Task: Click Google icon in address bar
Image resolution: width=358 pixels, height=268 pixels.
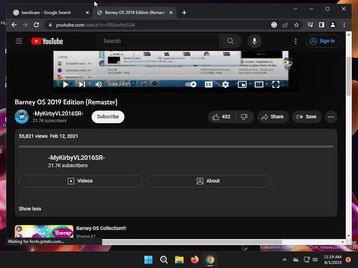Action: click(274, 25)
